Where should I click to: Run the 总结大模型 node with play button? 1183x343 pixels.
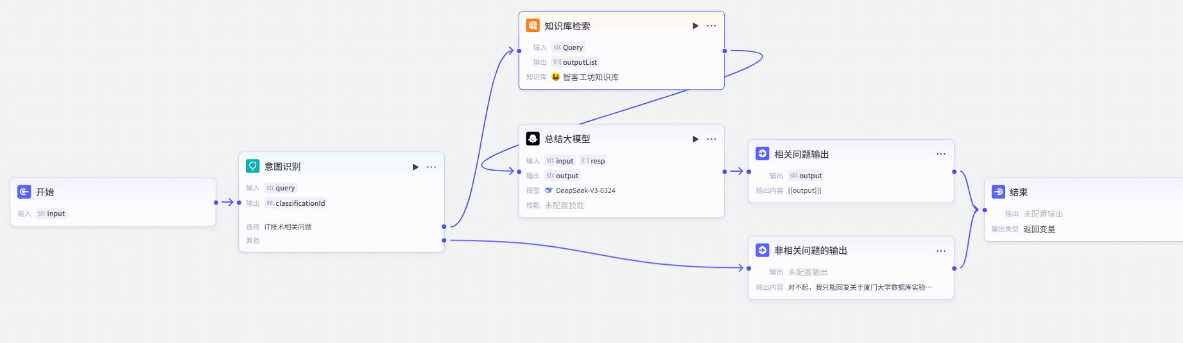tap(695, 139)
